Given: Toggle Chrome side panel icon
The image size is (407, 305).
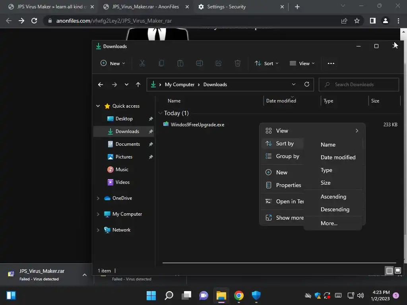Looking at the screenshot, I should [x=373, y=21].
